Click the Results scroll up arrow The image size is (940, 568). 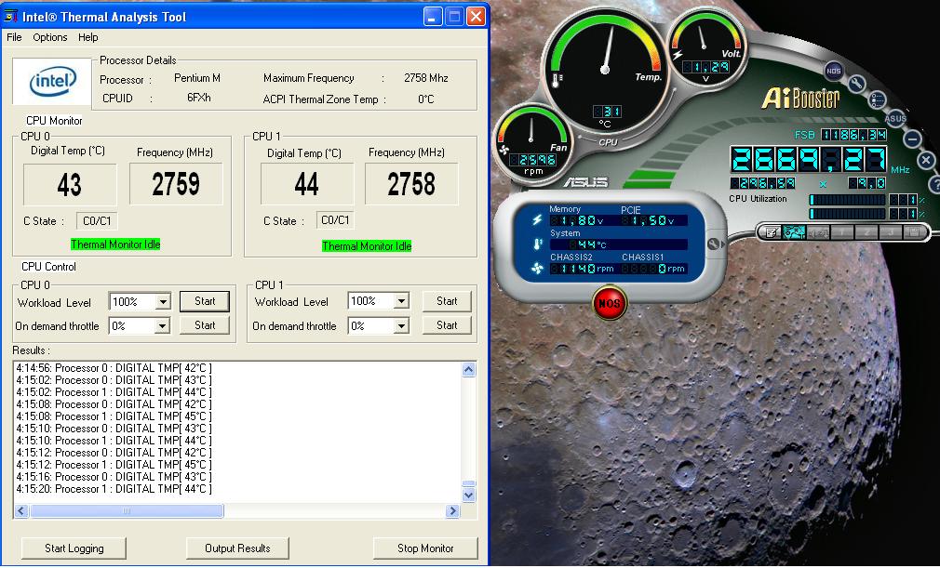[469, 369]
